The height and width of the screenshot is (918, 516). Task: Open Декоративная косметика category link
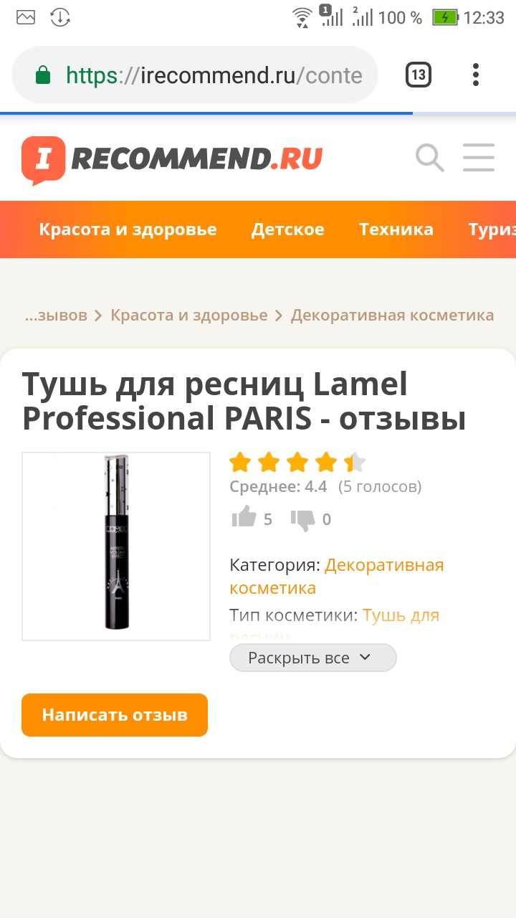337,577
